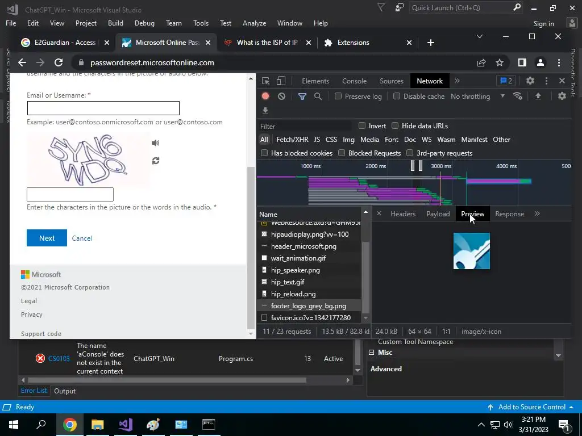Toggle DevTools device toolbar icon
582x436 pixels.
pyautogui.click(x=281, y=81)
